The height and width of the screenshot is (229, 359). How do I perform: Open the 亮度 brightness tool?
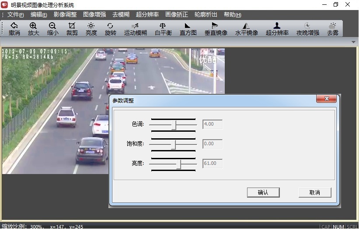tap(91, 29)
